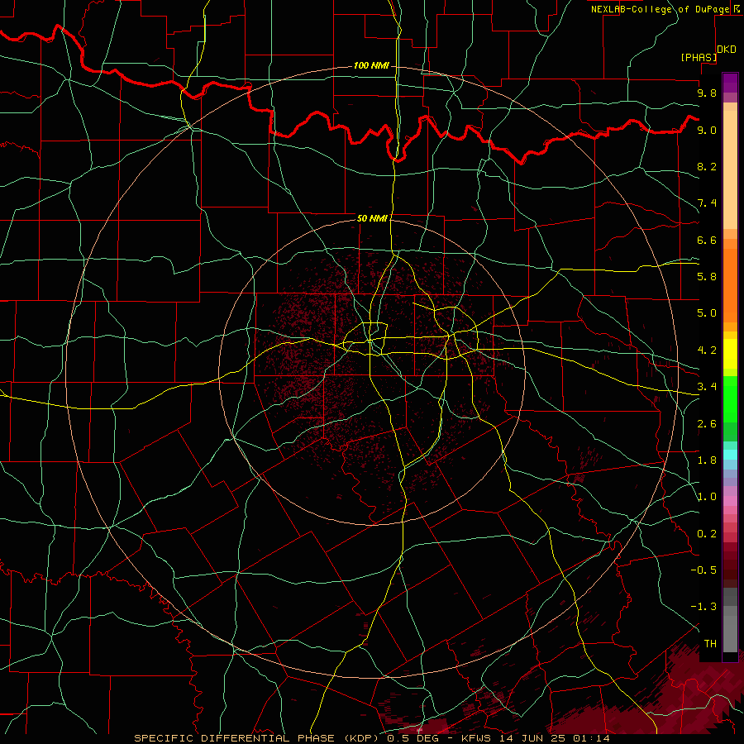
Task: Click the -1.3 scale value
Action: click(703, 607)
